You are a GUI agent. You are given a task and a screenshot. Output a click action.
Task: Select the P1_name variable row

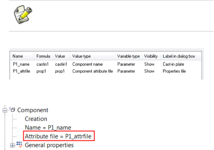(x=18, y=64)
